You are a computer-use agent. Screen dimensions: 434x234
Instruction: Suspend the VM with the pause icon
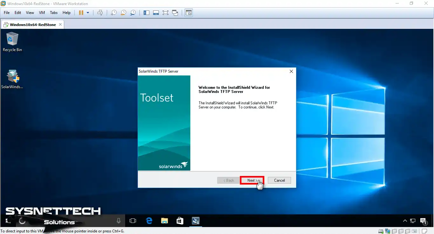(81, 13)
